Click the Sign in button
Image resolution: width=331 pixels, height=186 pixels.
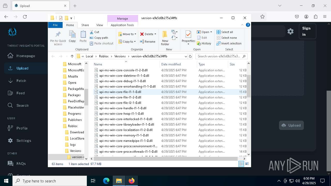tap(307, 31)
